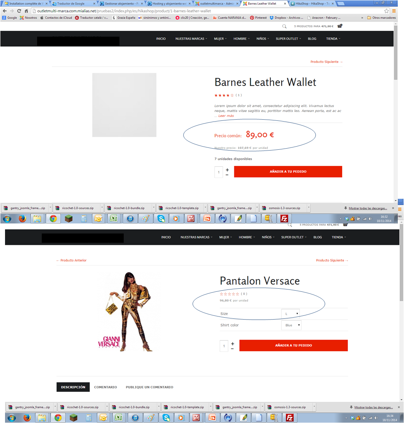The image size is (404, 423).
Task: Increase Versace quantity with the plus sign
Action: click(233, 343)
